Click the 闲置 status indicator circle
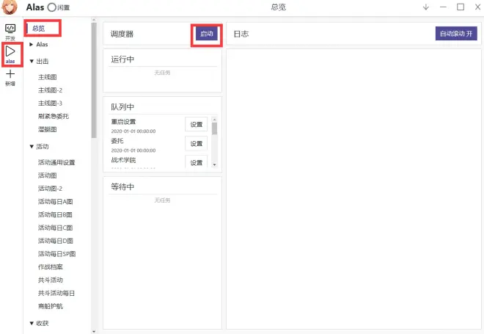The width and height of the screenshot is (484, 334). tap(52, 7)
